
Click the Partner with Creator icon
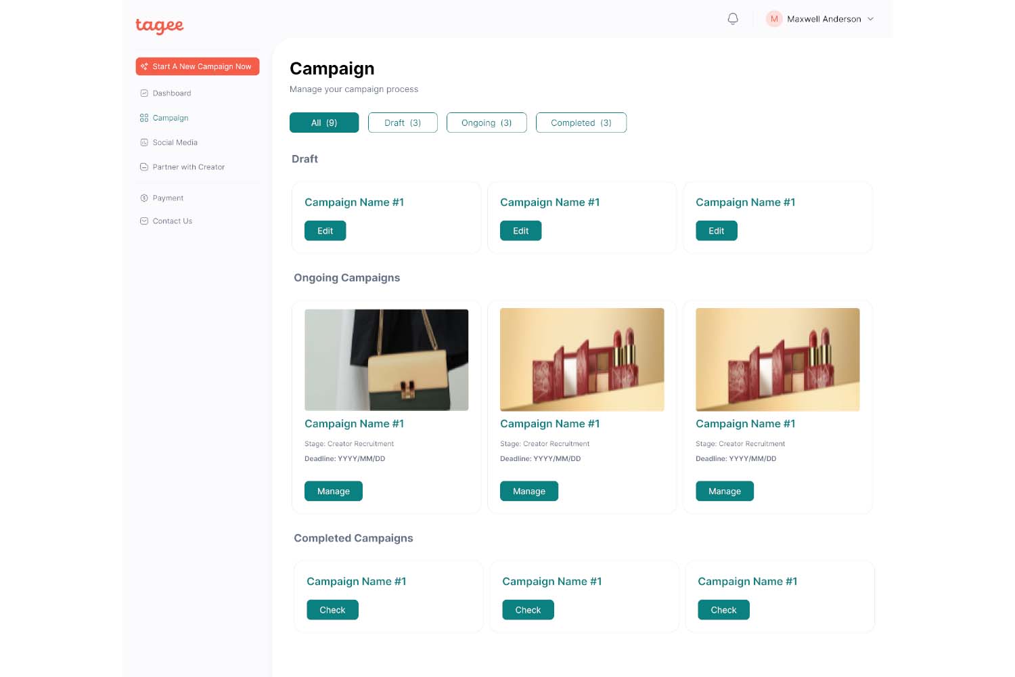[x=144, y=167]
